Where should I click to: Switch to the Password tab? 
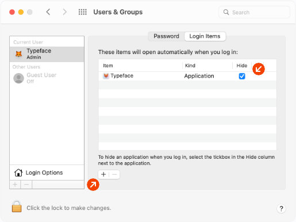[x=166, y=36]
